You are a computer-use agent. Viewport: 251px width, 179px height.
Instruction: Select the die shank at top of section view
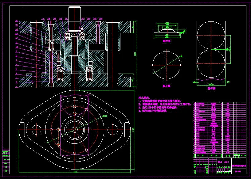click(75, 14)
